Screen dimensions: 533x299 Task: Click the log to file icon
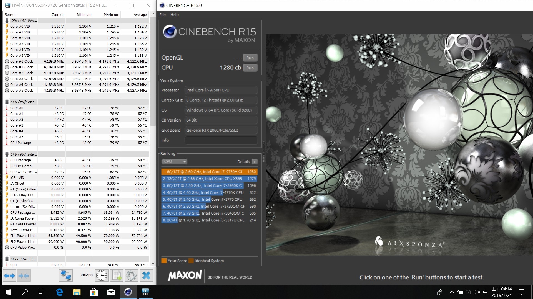[117, 276]
